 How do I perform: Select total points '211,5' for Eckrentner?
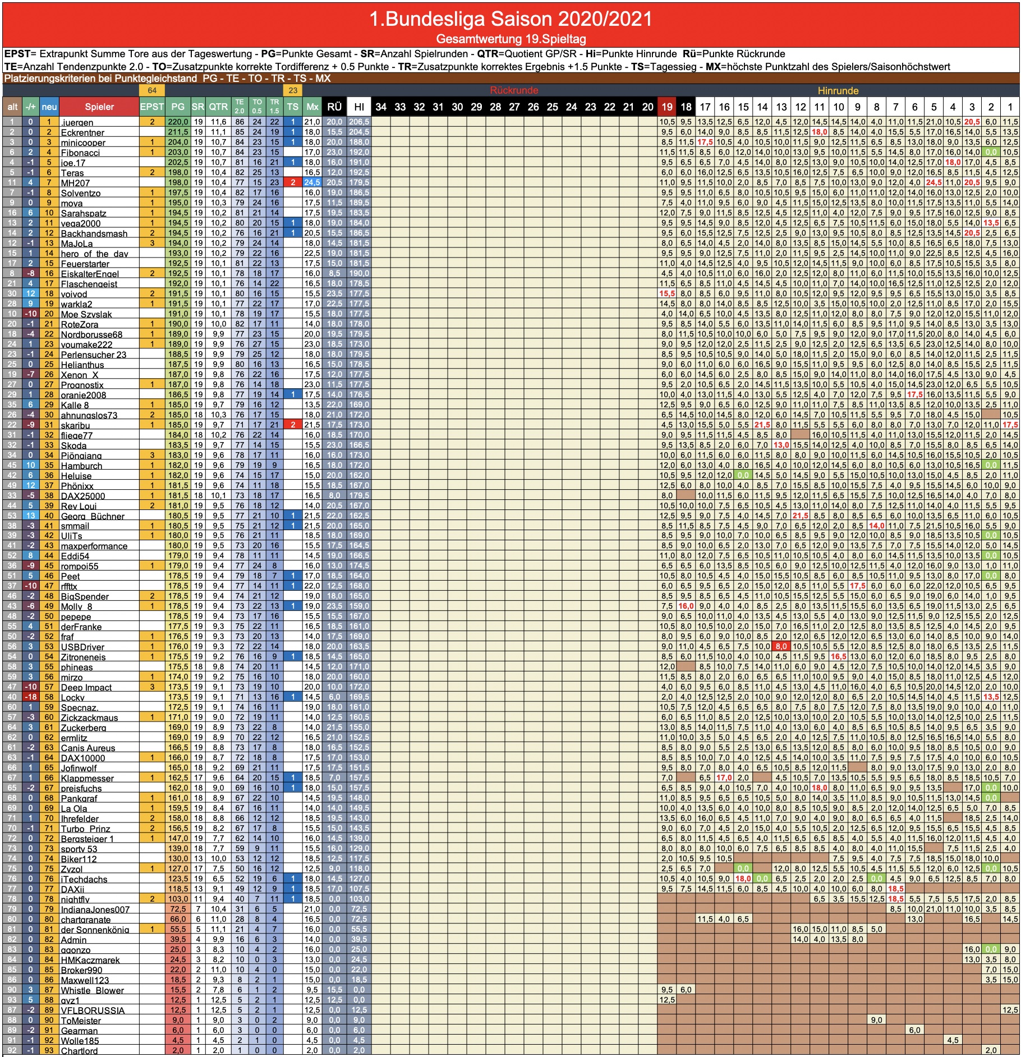point(178,132)
